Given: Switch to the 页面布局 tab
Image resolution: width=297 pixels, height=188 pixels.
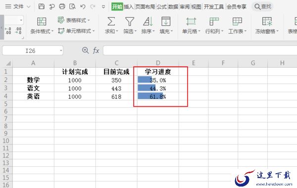Looking at the screenshot, I should [x=145, y=7].
